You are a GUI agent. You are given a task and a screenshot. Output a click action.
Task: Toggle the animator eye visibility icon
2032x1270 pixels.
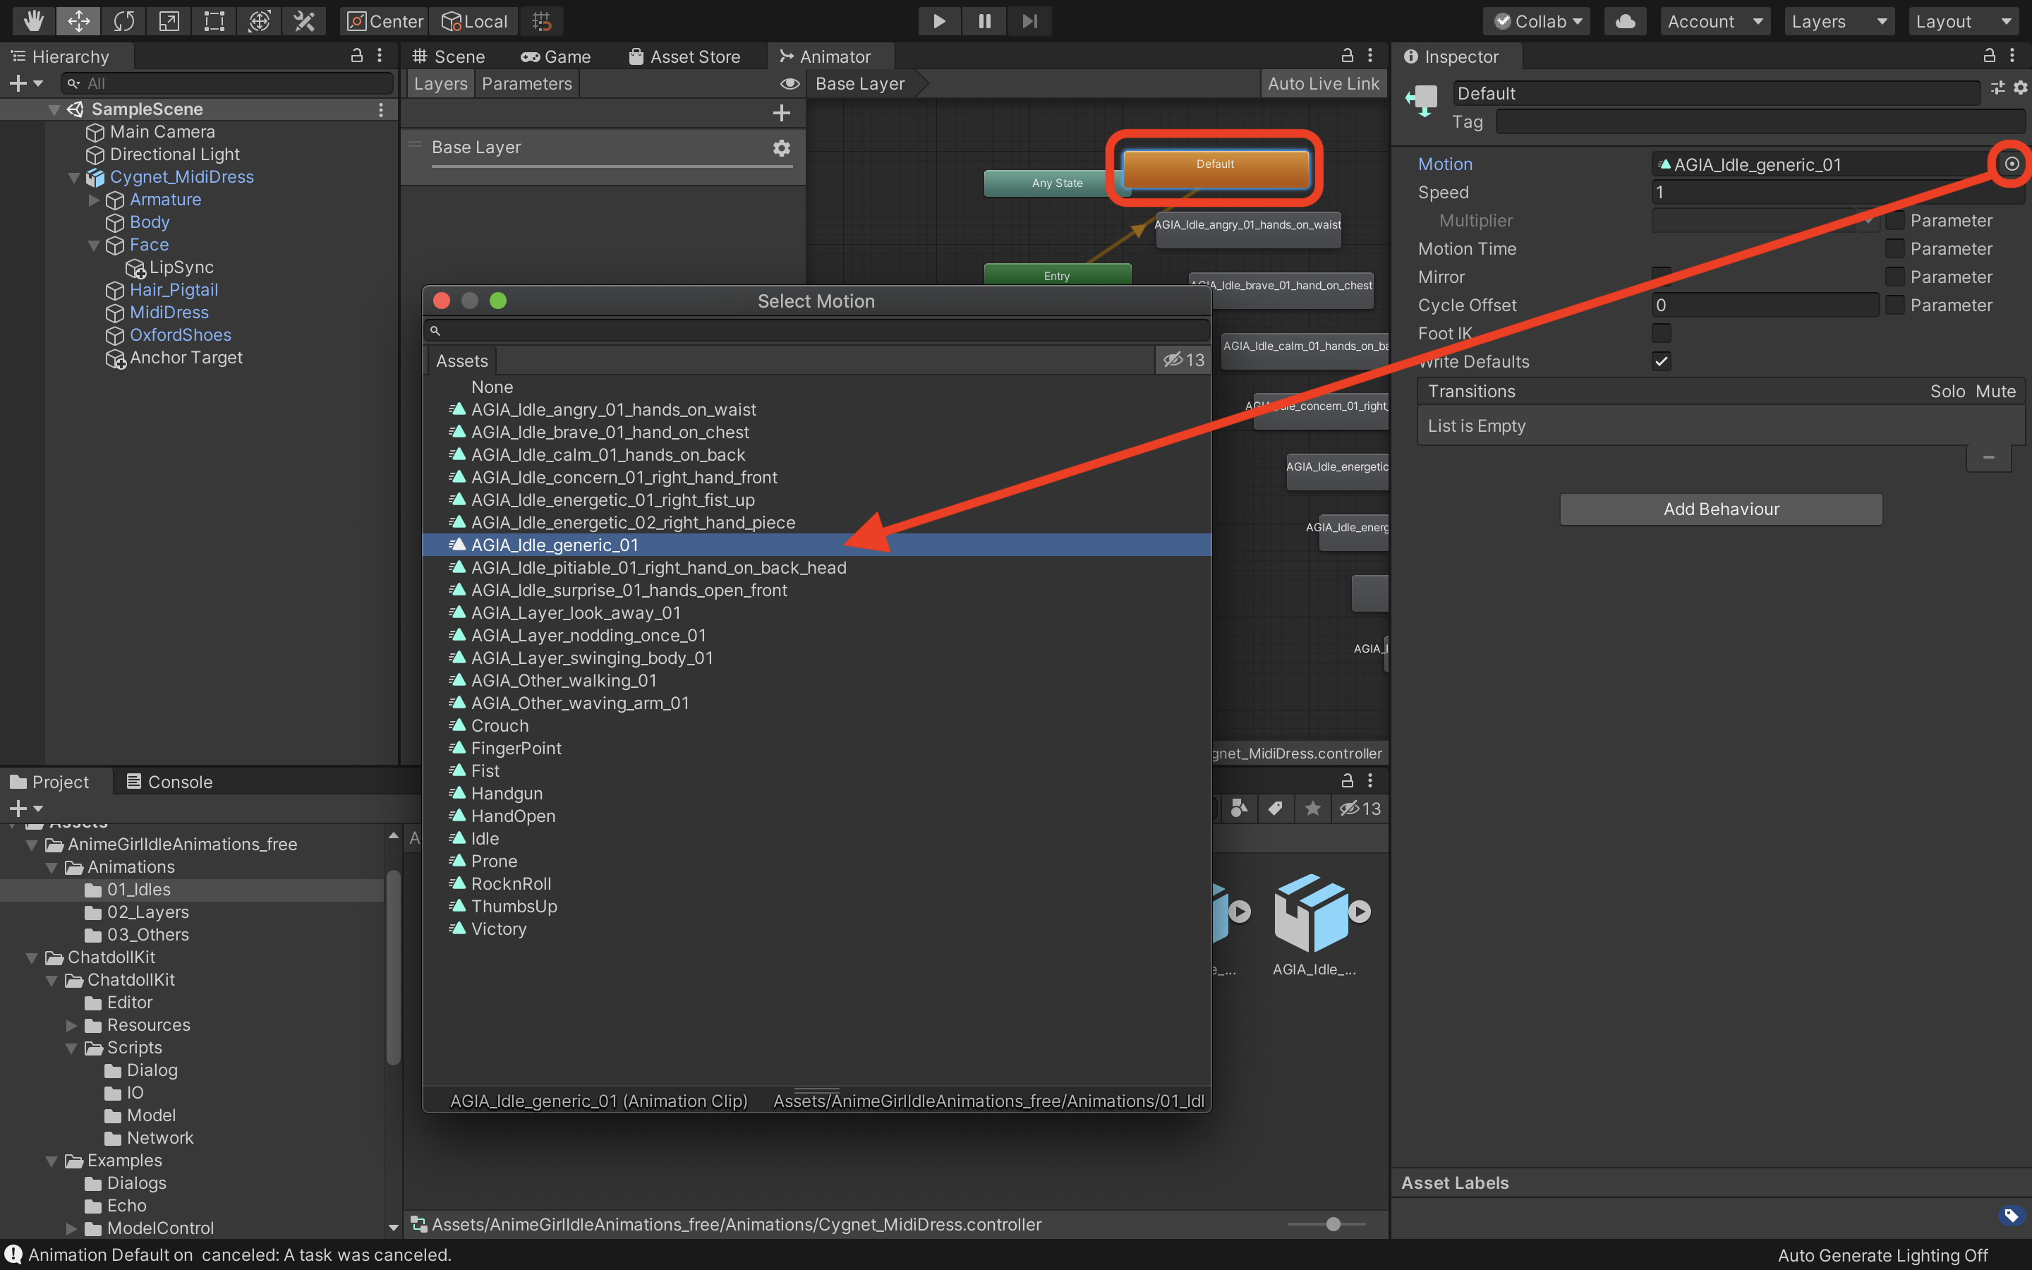(x=790, y=84)
